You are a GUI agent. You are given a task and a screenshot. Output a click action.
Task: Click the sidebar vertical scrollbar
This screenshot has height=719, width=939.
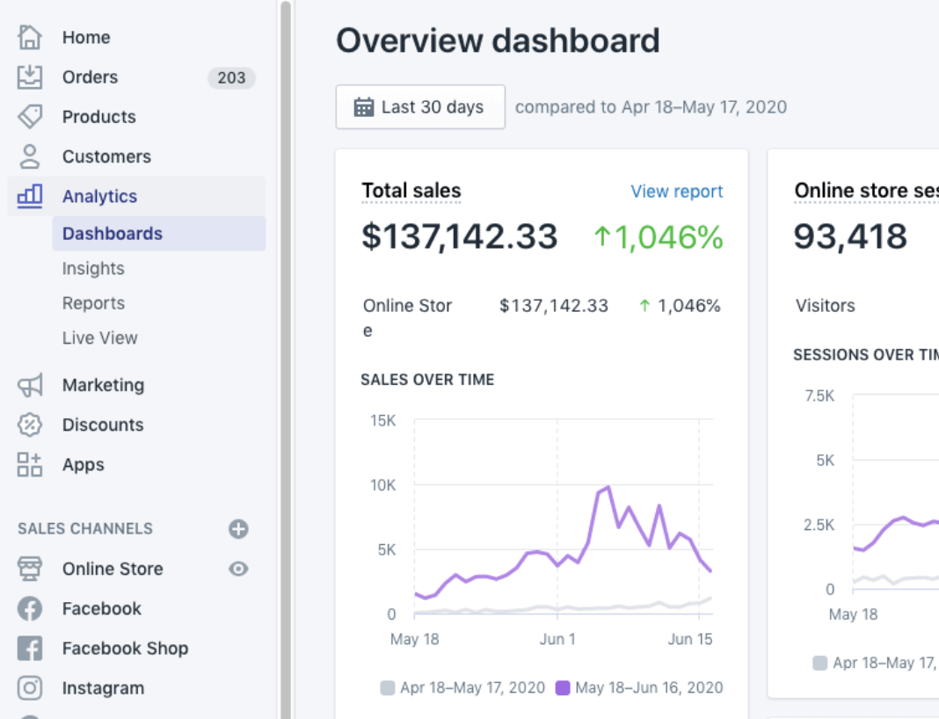point(285,352)
